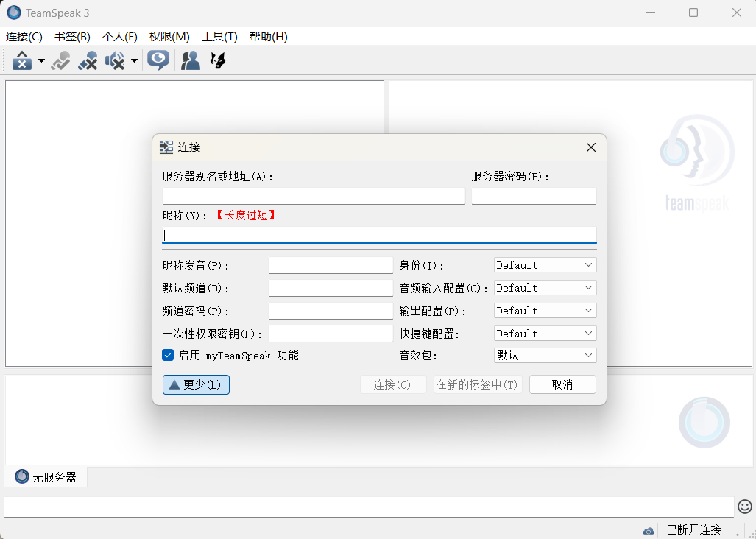Click the 连接(C) button in the dialog
The image size is (756, 539).
point(393,384)
